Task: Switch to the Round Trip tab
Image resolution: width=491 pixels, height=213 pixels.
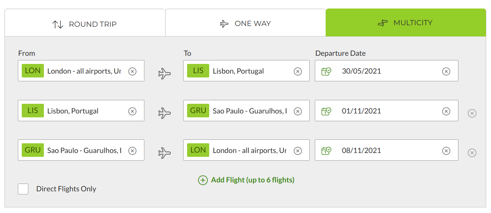Action: (x=85, y=24)
